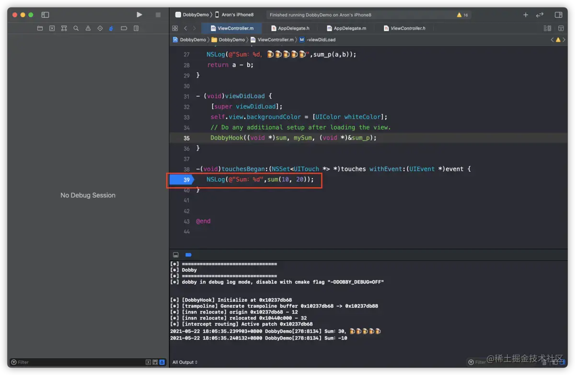Toggle the right inspector panel
The image size is (575, 375).
coord(558,15)
